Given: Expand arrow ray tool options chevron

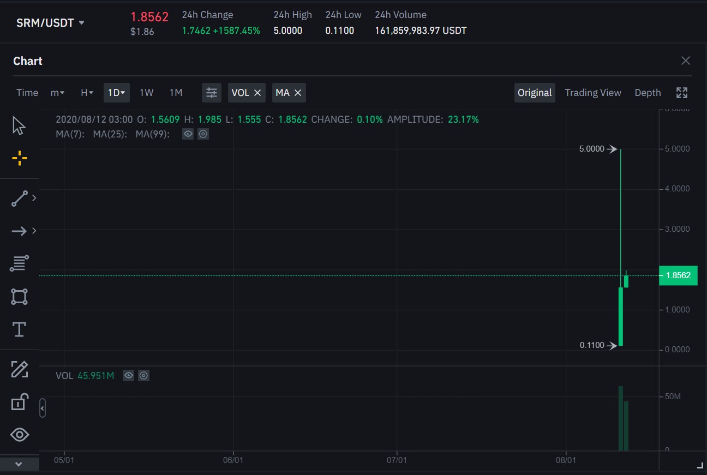Looking at the screenshot, I should [34, 231].
